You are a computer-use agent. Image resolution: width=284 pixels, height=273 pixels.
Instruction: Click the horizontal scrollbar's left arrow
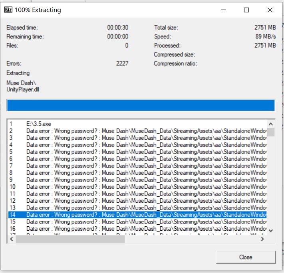tap(11, 239)
